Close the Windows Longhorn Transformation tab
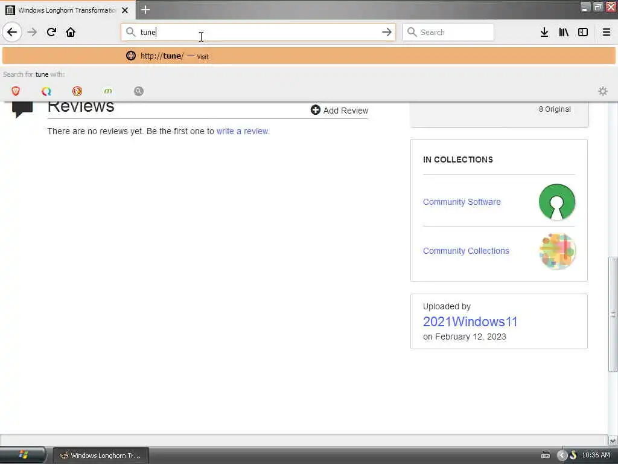Image resolution: width=618 pixels, height=464 pixels. pos(125,10)
